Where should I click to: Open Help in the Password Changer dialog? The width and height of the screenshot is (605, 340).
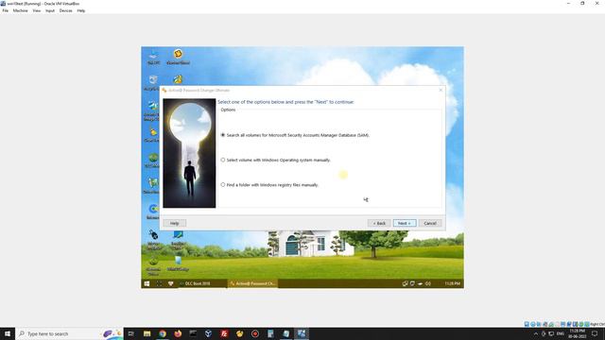174,223
